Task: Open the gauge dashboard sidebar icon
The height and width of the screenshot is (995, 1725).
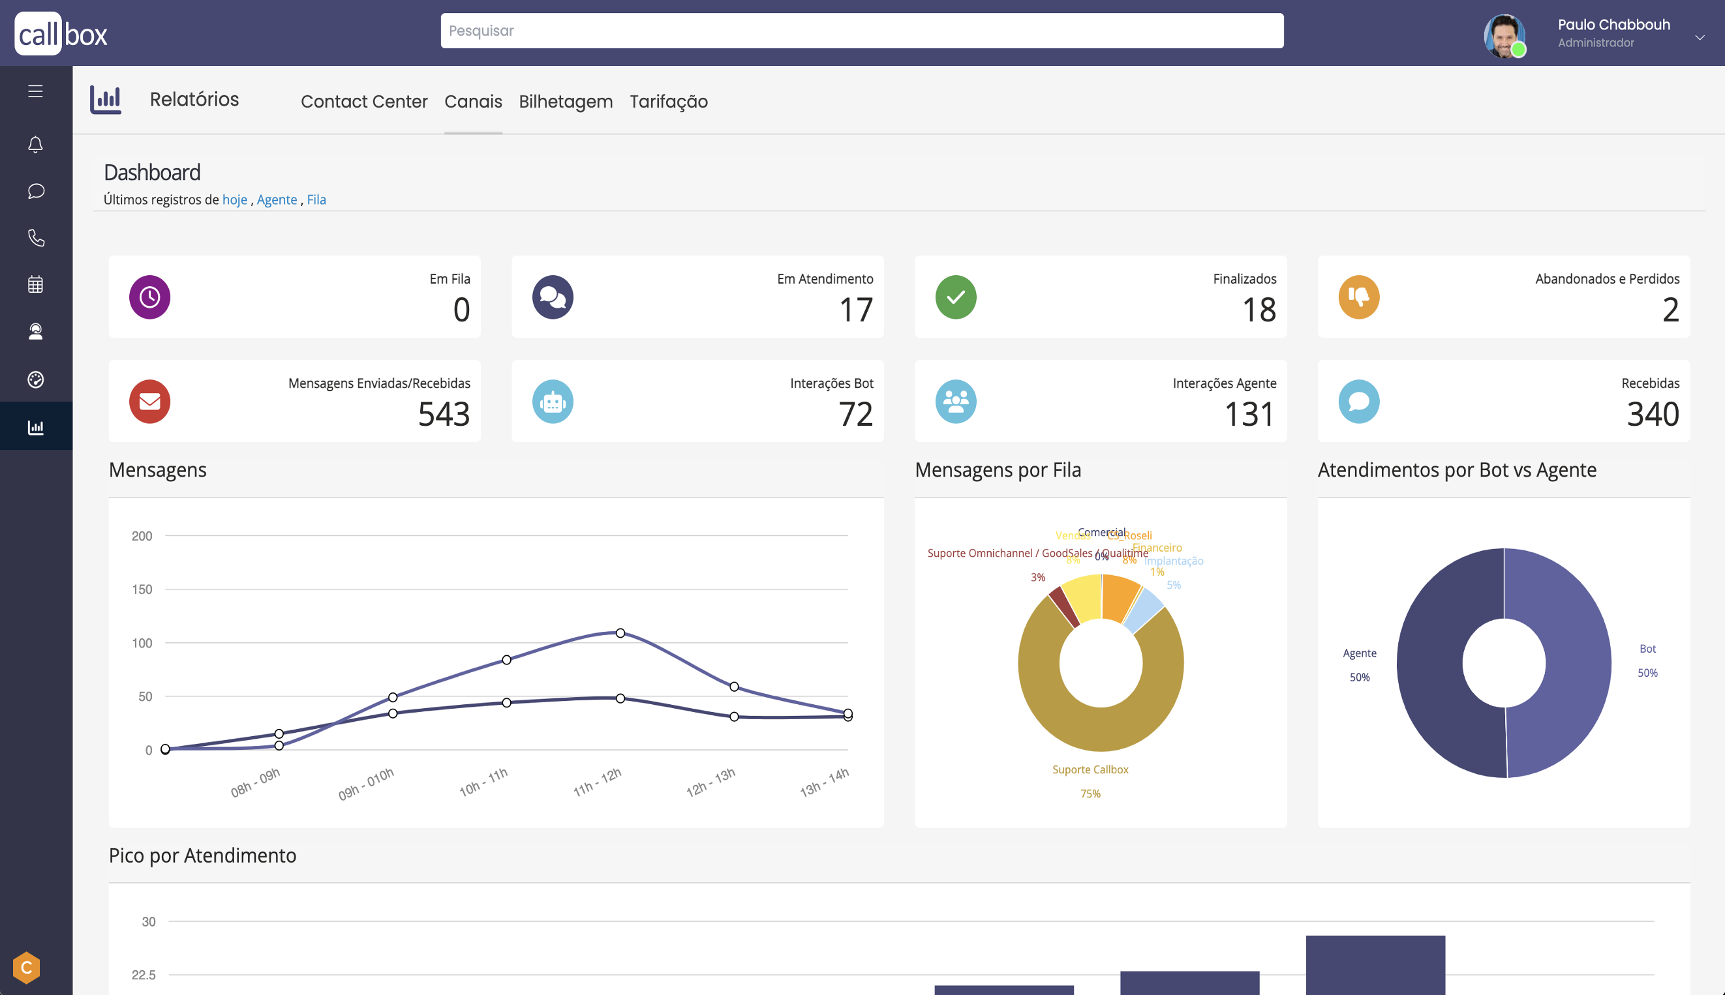Action: tap(35, 379)
